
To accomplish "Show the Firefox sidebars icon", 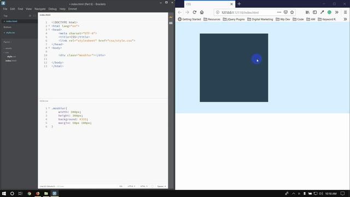I will click(315, 12).
